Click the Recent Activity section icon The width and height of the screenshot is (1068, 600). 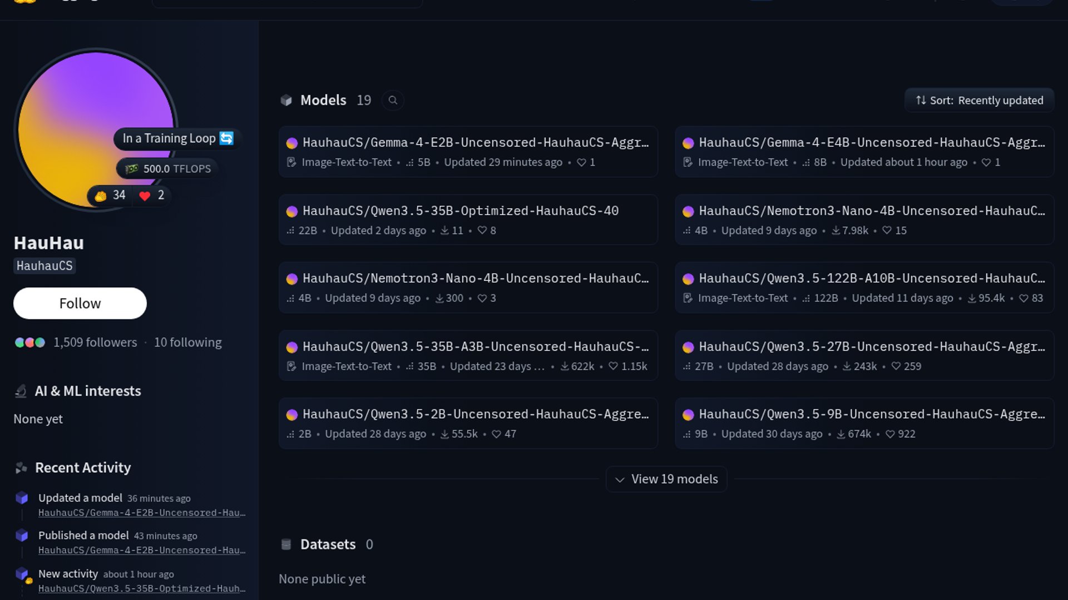pyautogui.click(x=21, y=468)
